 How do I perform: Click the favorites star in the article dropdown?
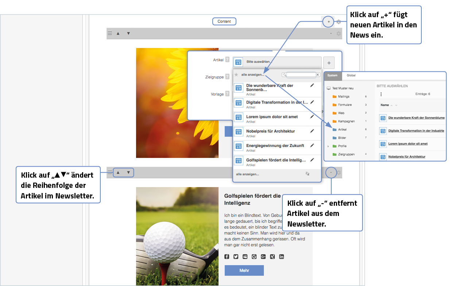click(x=236, y=75)
